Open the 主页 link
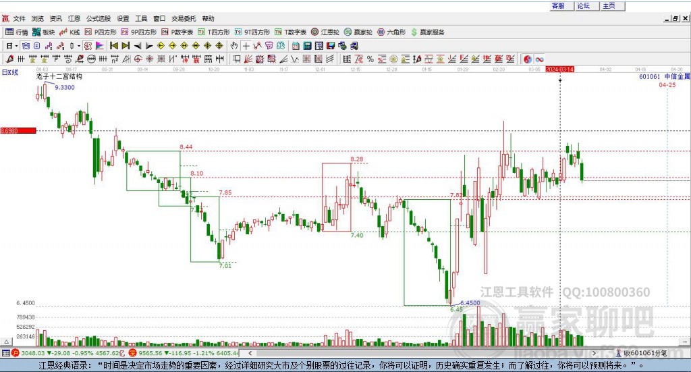The image size is (691, 372). point(609,5)
